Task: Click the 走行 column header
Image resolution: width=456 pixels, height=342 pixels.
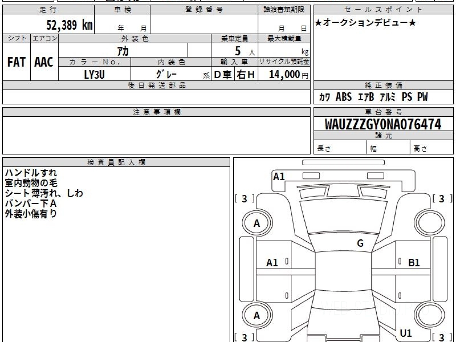Action: [48, 10]
